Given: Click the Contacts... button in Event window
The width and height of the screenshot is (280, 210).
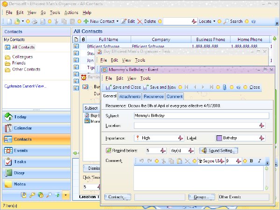Looking at the screenshot, I should pos(118,197).
